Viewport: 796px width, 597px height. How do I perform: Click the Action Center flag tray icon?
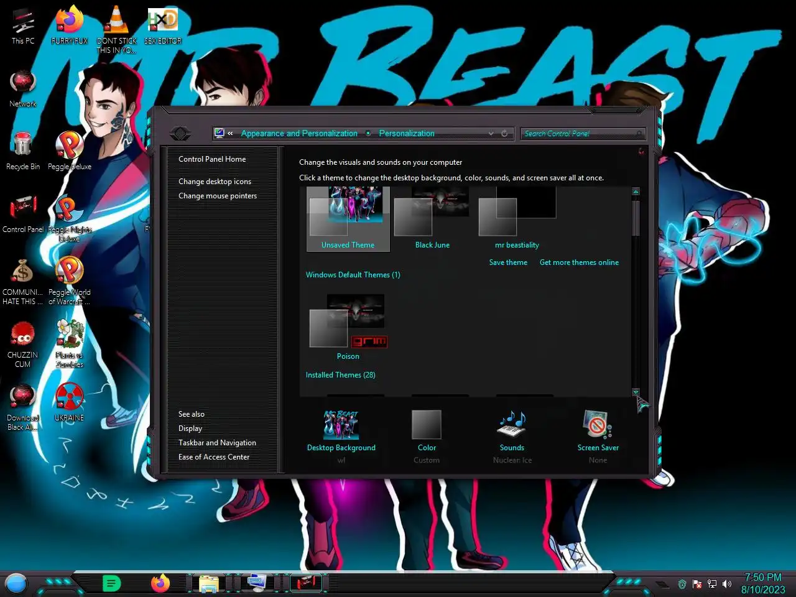(x=697, y=584)
